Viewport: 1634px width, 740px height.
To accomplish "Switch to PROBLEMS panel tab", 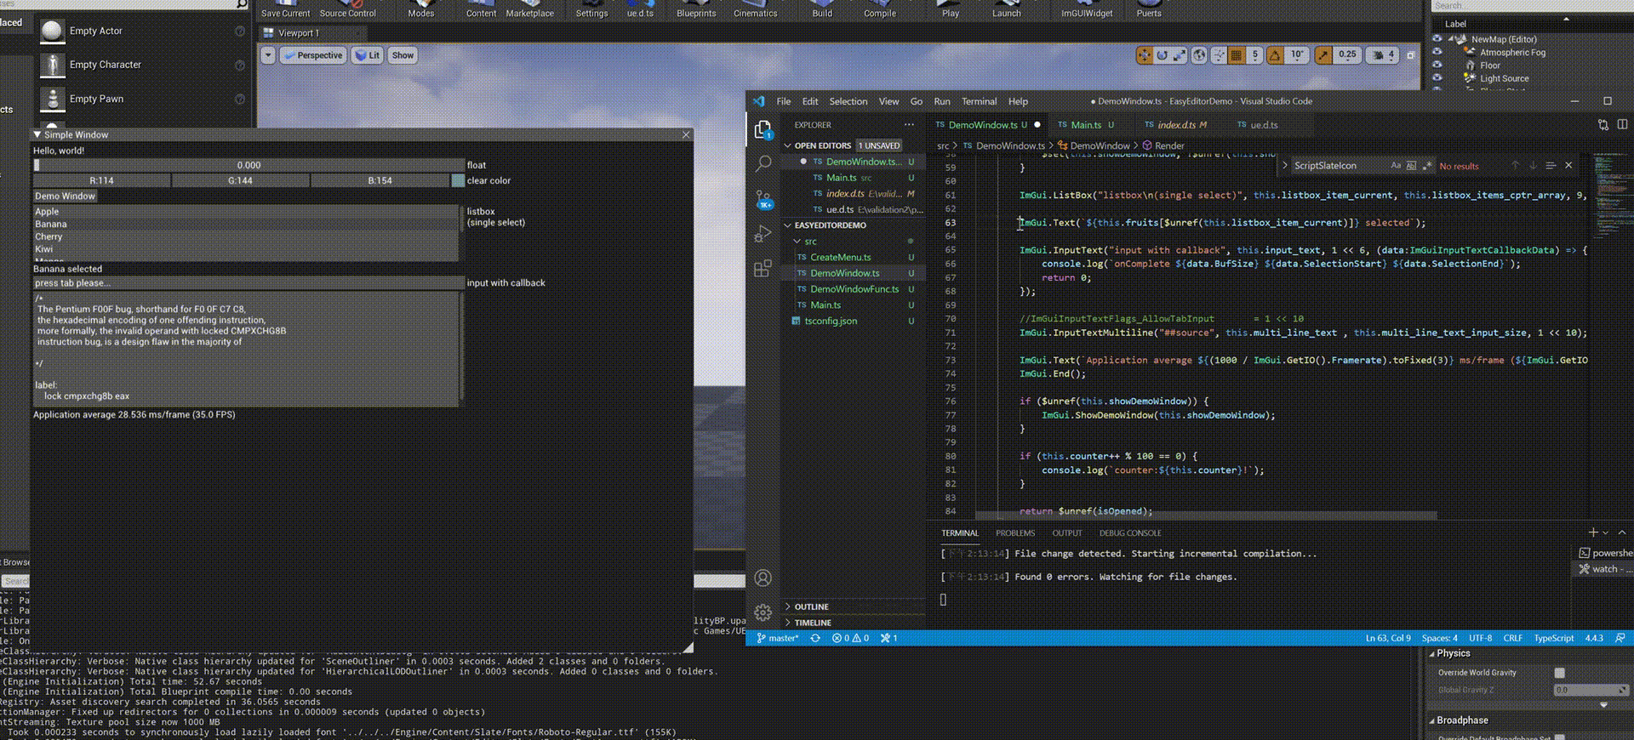I will [1015, 533].
